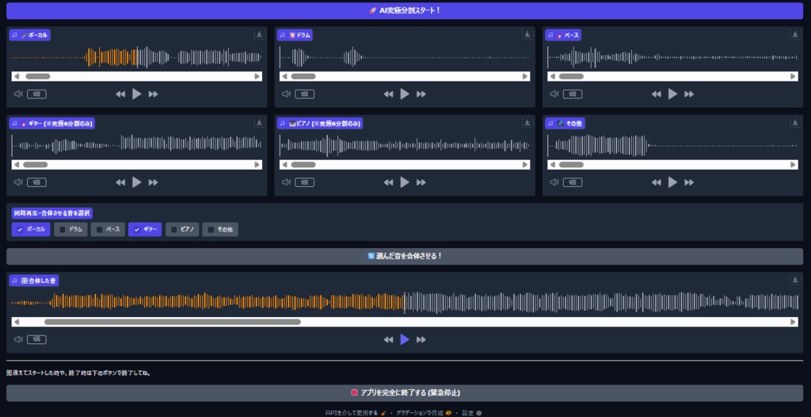This screenshot has height=417, width=811.
Task: Download the その他 track
Action: pyautogui.click(x=795, y=122)
